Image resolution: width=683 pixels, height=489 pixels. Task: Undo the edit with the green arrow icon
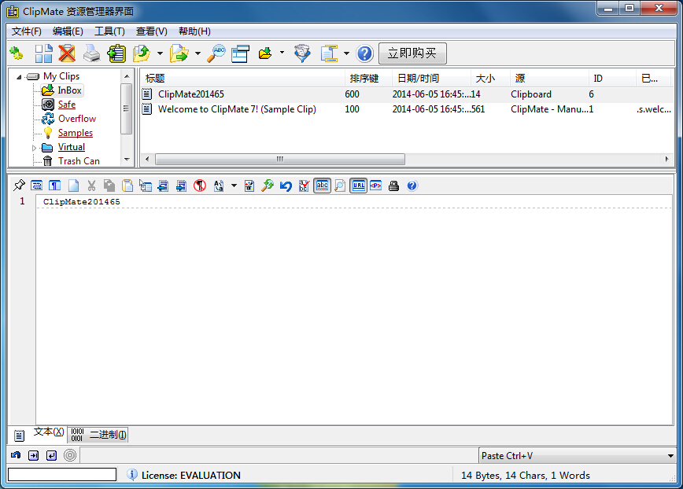[x=285, y=186]
